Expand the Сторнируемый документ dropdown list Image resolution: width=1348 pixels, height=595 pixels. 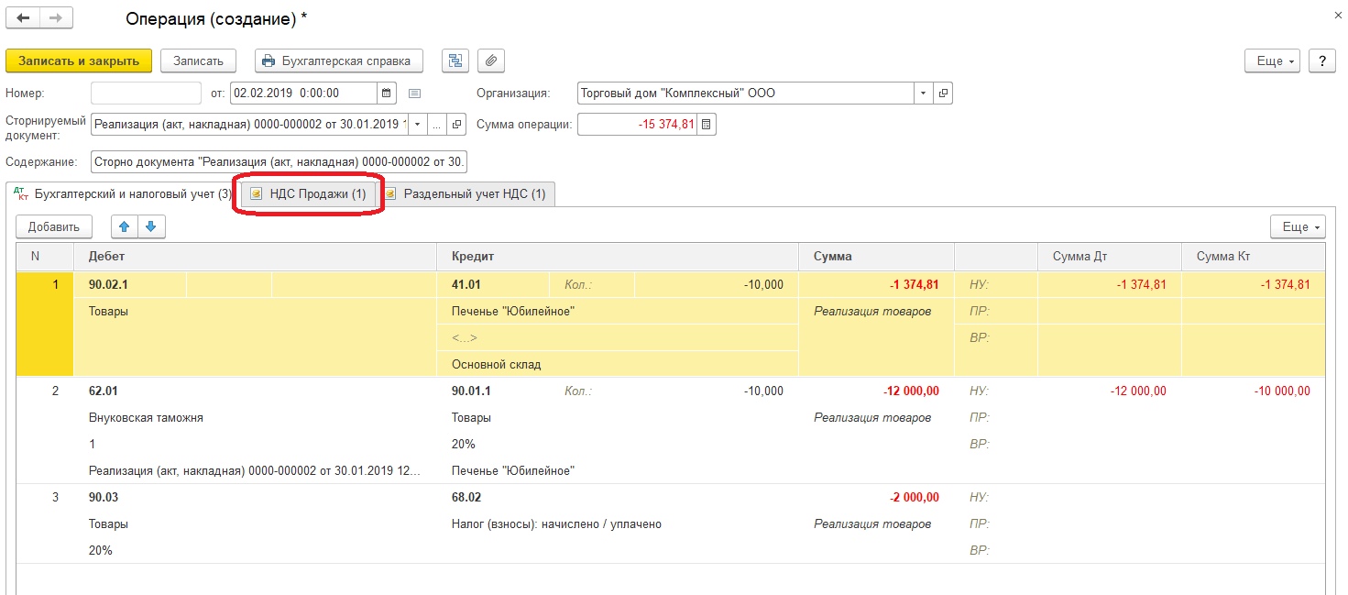pos(418,125)
